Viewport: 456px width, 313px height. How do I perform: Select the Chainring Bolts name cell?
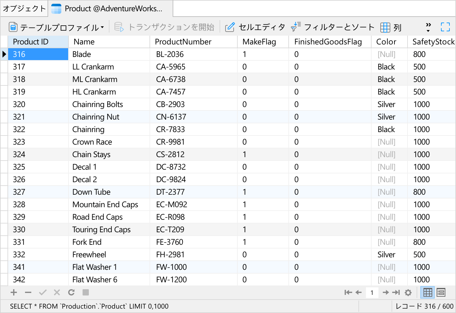tap(98, 104)
